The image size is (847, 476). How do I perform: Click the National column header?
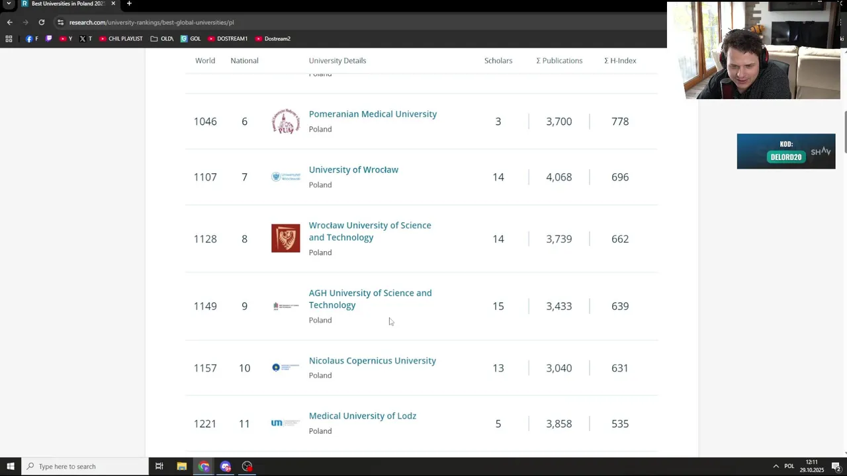click(244, 60)
